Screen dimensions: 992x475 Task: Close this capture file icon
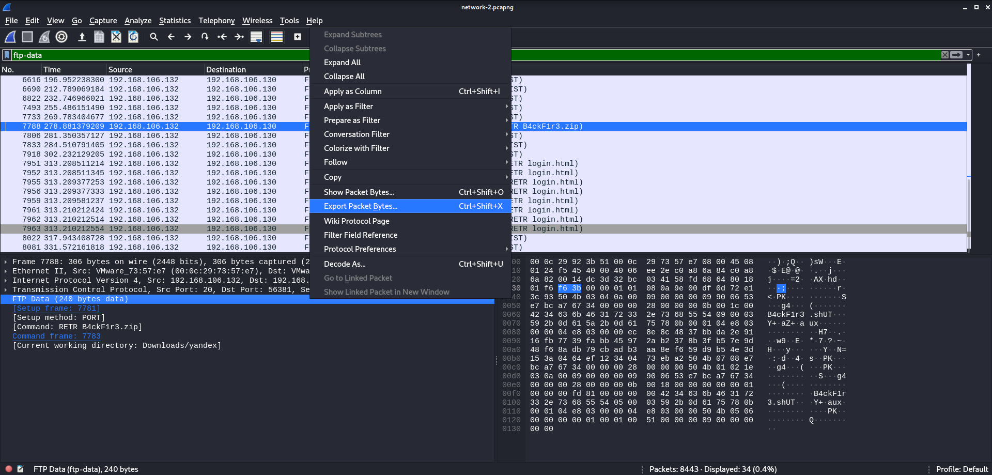click(x=116, y=37)
